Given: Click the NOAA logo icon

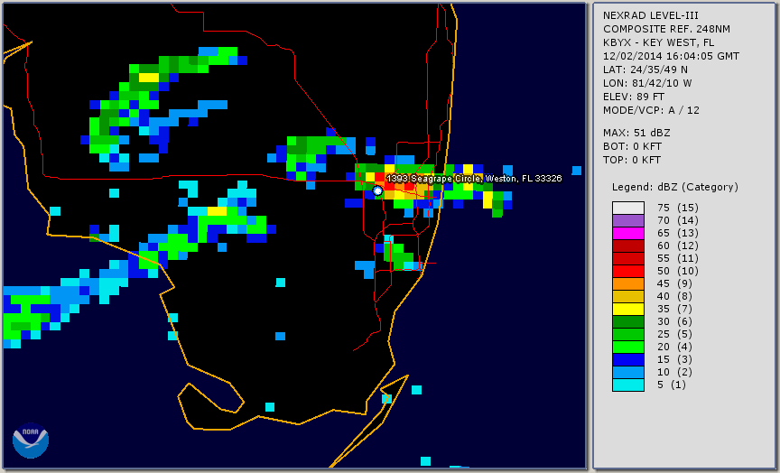Looking at the screenshot, I should pos(31,441).
